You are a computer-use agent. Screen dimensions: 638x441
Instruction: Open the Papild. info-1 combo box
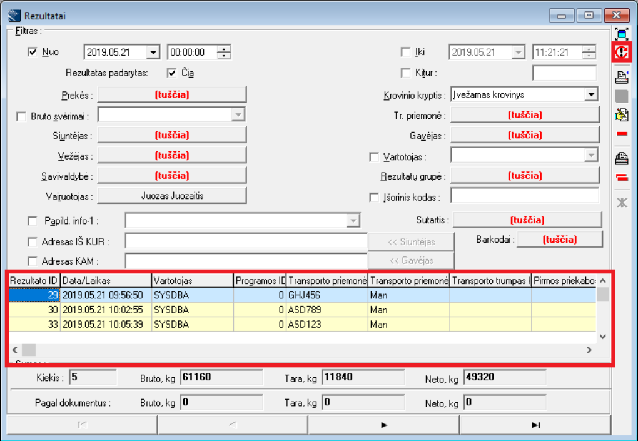click(x=353, y=221)
